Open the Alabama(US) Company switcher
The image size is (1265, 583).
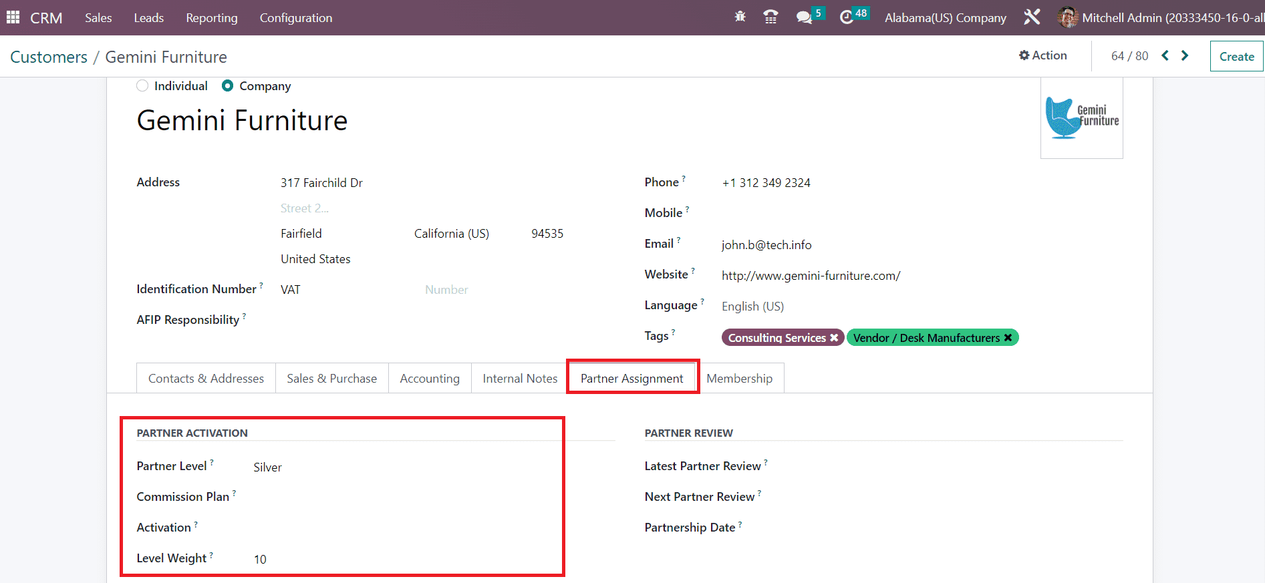click(945, 18)
